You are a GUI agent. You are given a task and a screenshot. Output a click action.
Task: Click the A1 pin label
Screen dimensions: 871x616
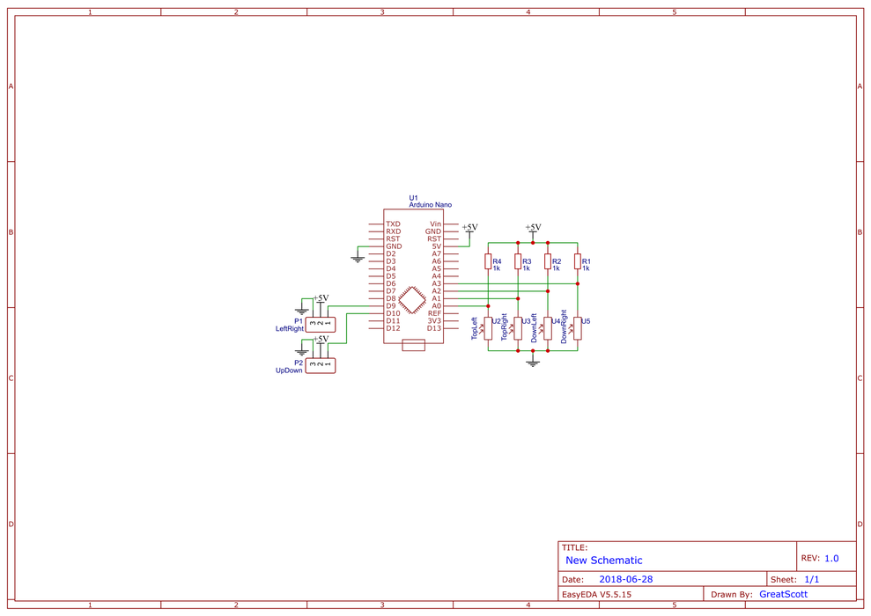pyautogui.click(x=437, y=298)
